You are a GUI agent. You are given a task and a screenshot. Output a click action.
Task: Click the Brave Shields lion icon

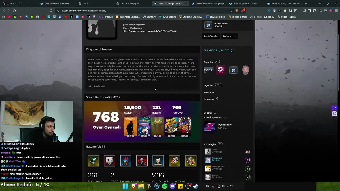(x=237, y=11)
